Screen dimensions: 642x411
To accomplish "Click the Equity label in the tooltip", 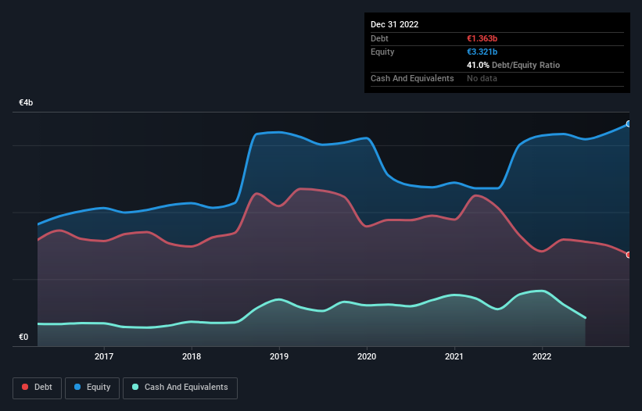I will pyautogui.click(x=382, y=52).
